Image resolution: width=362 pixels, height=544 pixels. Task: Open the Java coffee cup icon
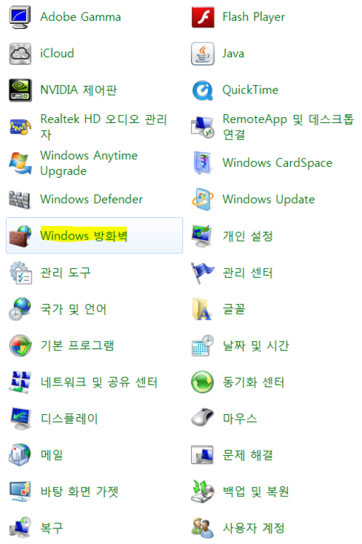click(x=203, y=53)
